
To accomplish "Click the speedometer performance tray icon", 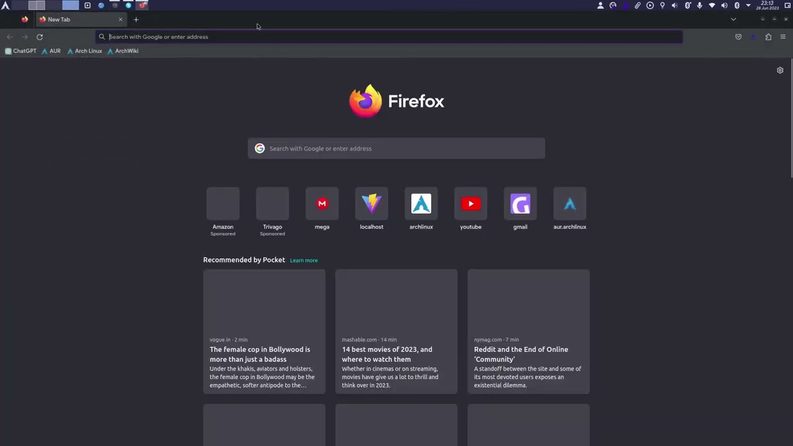I will [613, 6].
